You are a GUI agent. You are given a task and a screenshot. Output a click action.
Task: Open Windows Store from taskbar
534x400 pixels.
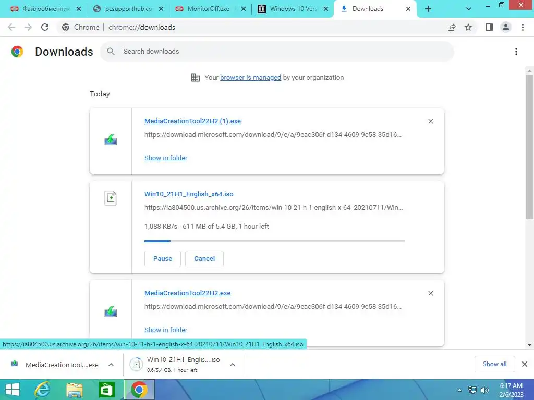(106, 390)
